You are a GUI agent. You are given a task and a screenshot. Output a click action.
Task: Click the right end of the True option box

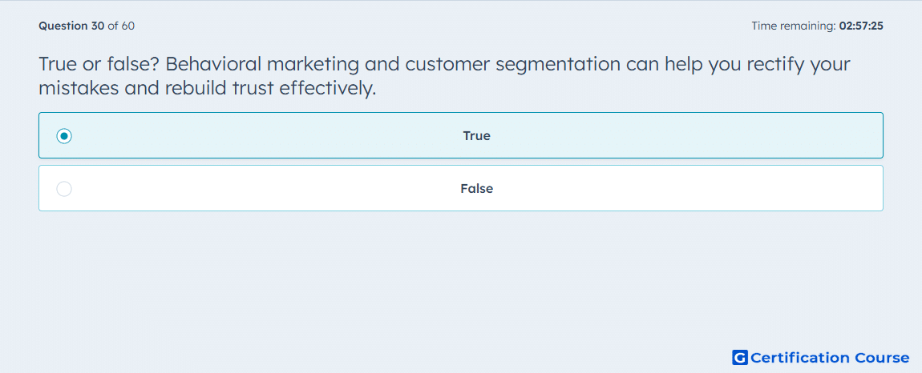click(x=871, y=135)
